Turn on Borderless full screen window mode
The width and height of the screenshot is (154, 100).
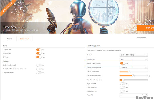(x=39, y=69)
